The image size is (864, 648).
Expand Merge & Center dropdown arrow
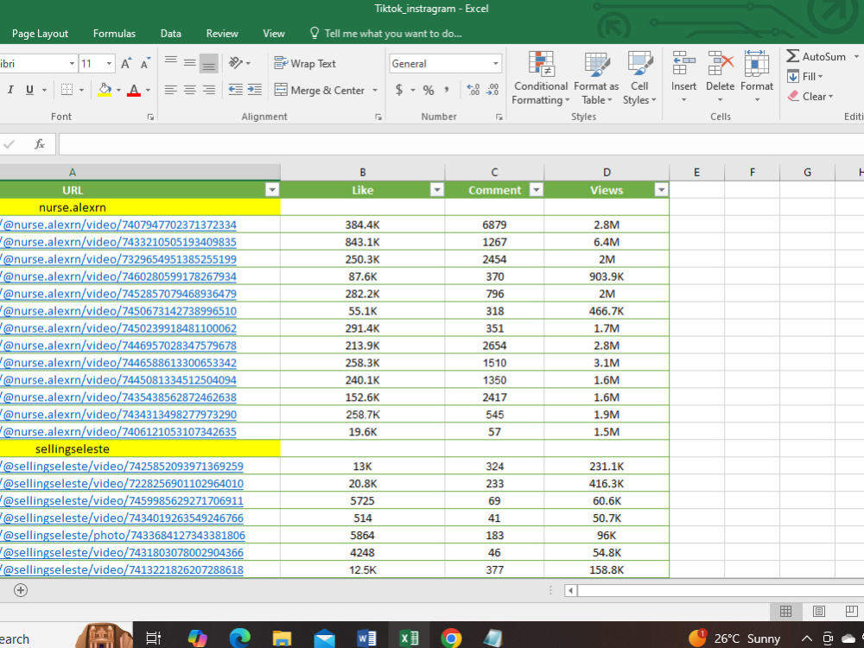click(x=375, y=91)
